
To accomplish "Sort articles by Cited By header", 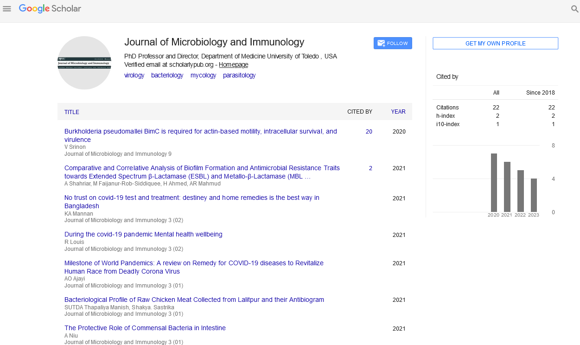I will (x=359, y=112).
